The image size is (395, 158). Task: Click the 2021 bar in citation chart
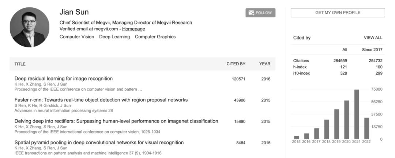357,114
